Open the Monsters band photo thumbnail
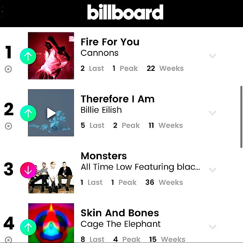This screenshot has width=243, height=243. tap(51, 177)
